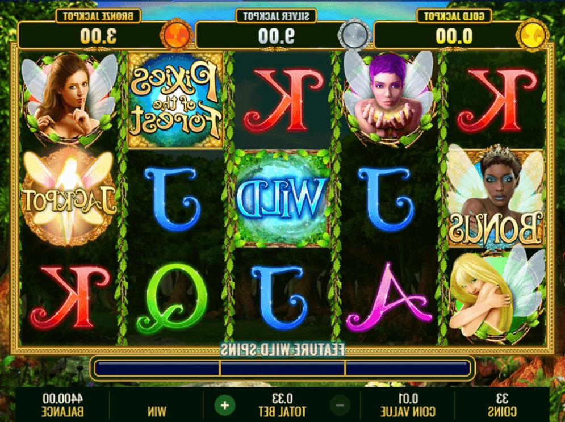Click the bronze coin jackpot icon
The height and width of the screenshot is (422, 565).
coord(177,35)
